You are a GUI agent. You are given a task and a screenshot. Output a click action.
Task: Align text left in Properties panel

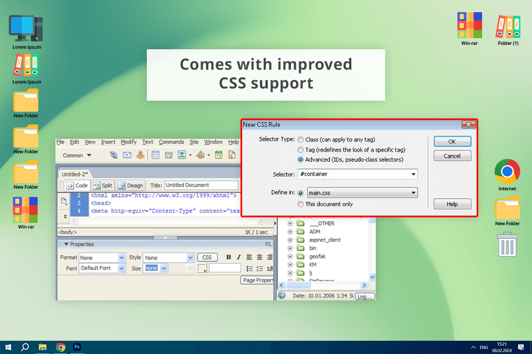(249, 257)
